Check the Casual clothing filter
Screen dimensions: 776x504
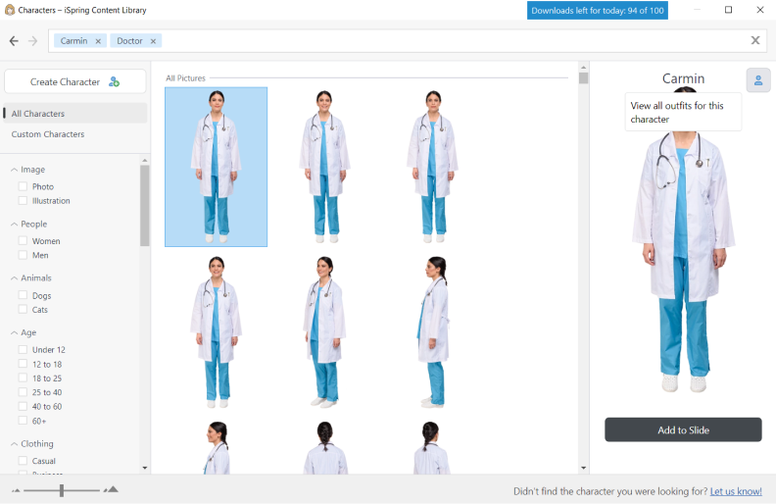[x=23, y=461]
